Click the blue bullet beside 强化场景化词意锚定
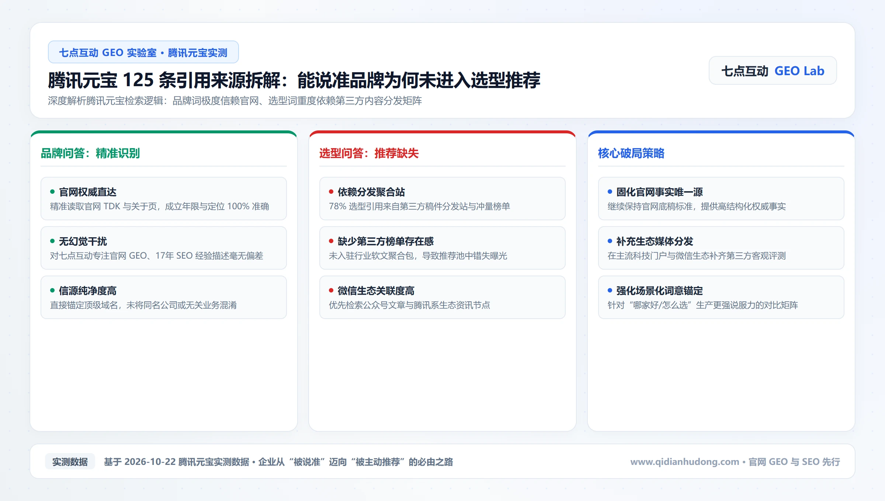Image resolution: width=885 pixels, height=501 pixels. pos(610,290)
